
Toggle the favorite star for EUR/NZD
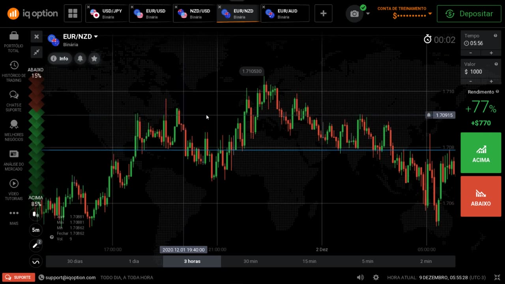[x=94, y=58]
